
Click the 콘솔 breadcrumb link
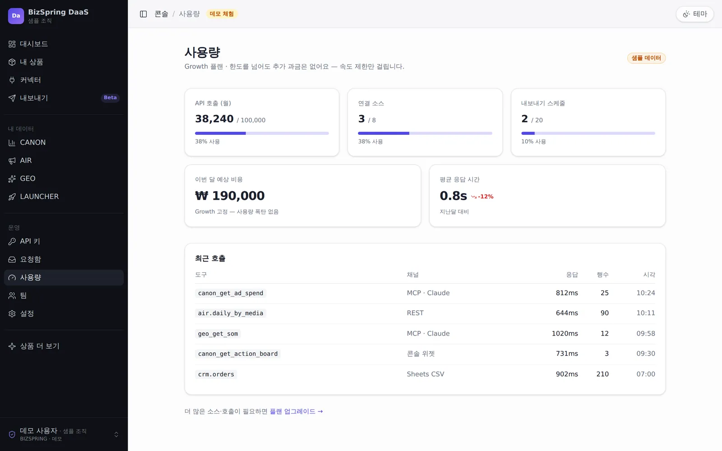tap(161, 14)
